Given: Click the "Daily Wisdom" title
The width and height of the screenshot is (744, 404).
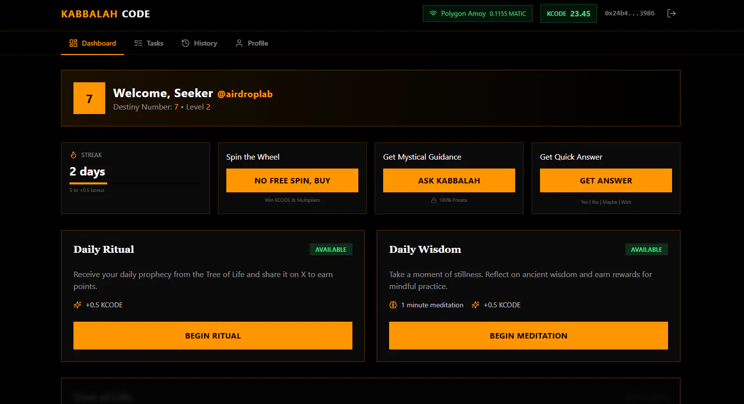Looking at the screenshot, I should coord(425,249).
